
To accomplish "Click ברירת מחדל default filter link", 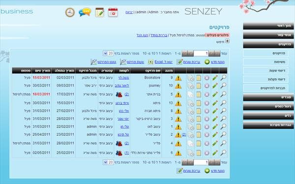I will 159,35.
